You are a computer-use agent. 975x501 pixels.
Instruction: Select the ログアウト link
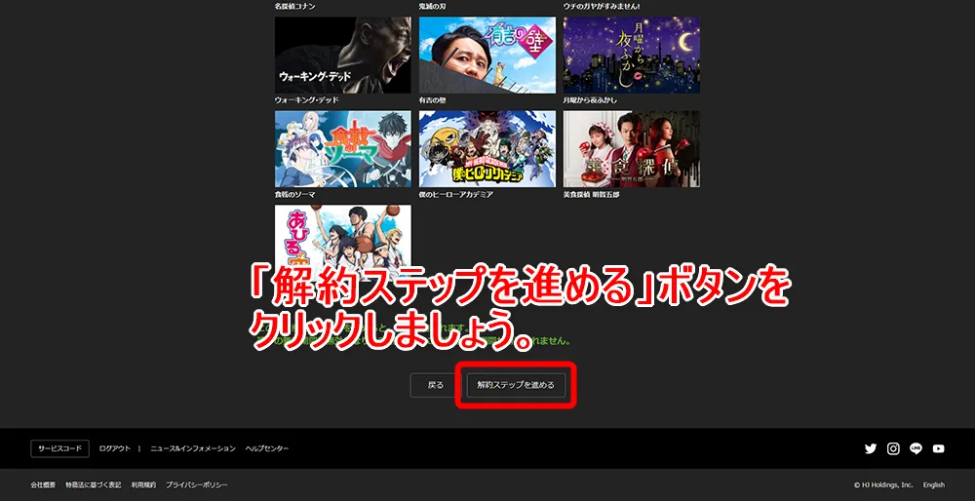pyautogui.click(x=114, y=448)
